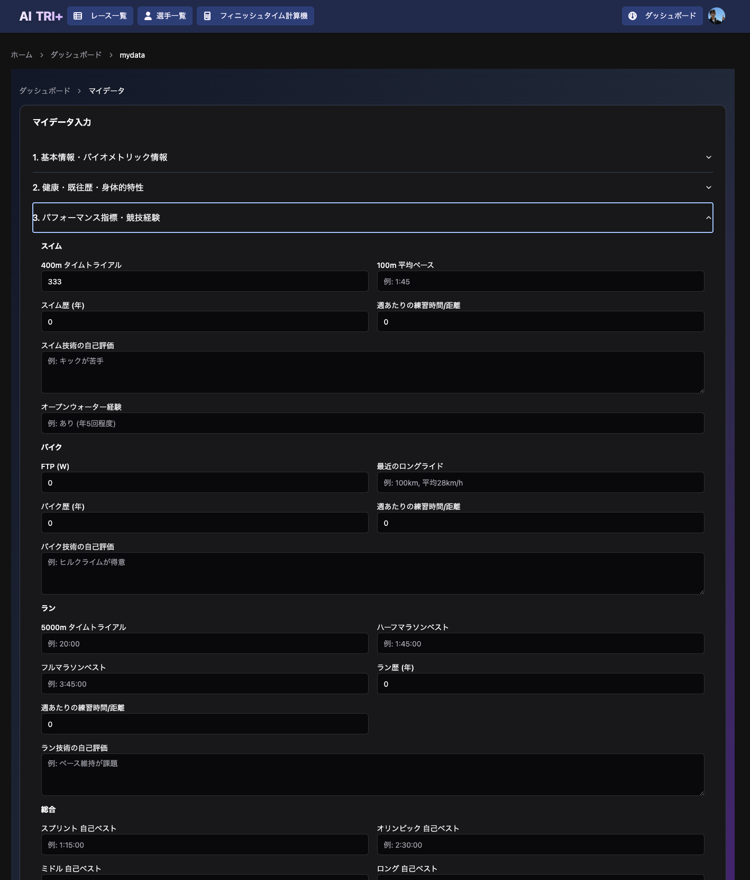Click the FTP (W) input
This screenshot has height=880, width=750.
pos(205,483)
